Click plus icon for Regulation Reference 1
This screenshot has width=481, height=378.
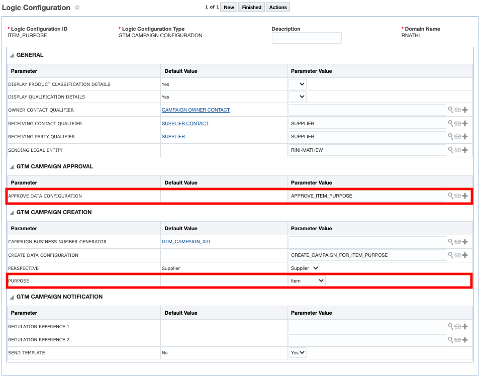click(x=465, y=327)
